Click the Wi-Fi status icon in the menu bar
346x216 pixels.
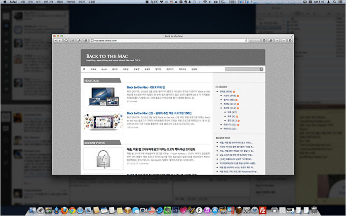[x=205, y=2]
